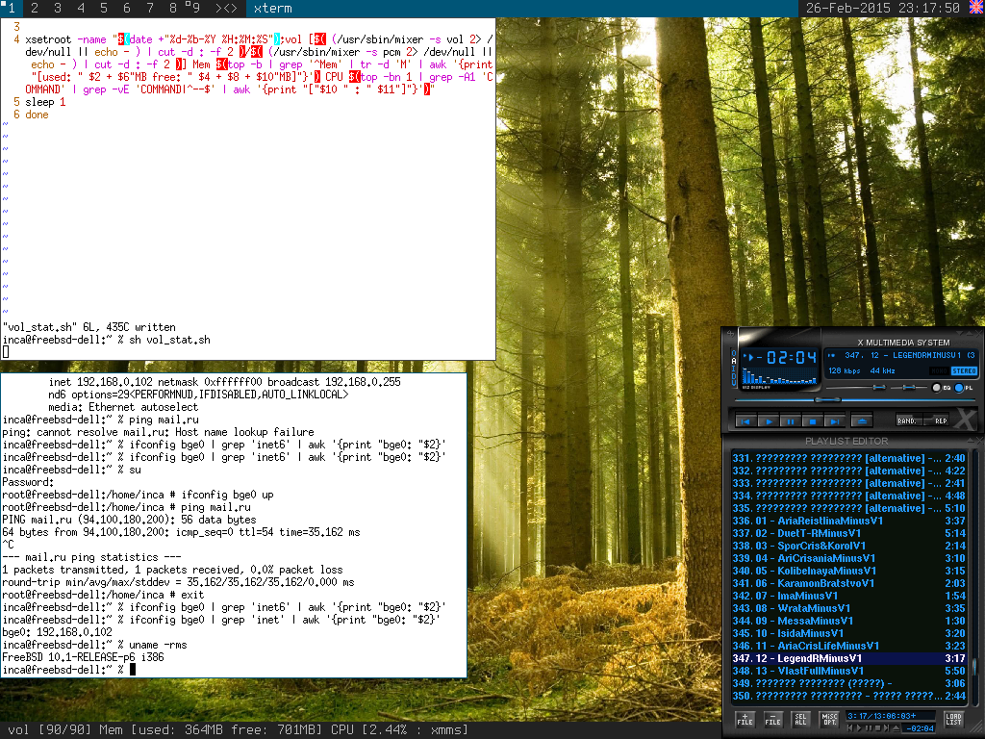
Task: Select playlist entry 337 DuetT-RMinusV1
Action: [x=848, y=533]
